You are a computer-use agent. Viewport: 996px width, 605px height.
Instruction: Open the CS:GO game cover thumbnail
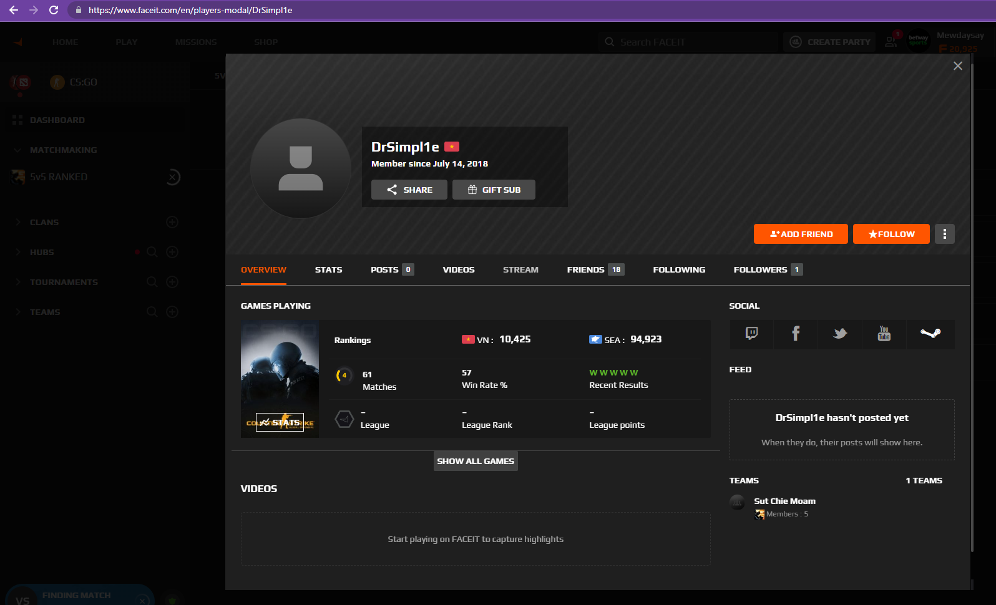[x=280, y=379]
